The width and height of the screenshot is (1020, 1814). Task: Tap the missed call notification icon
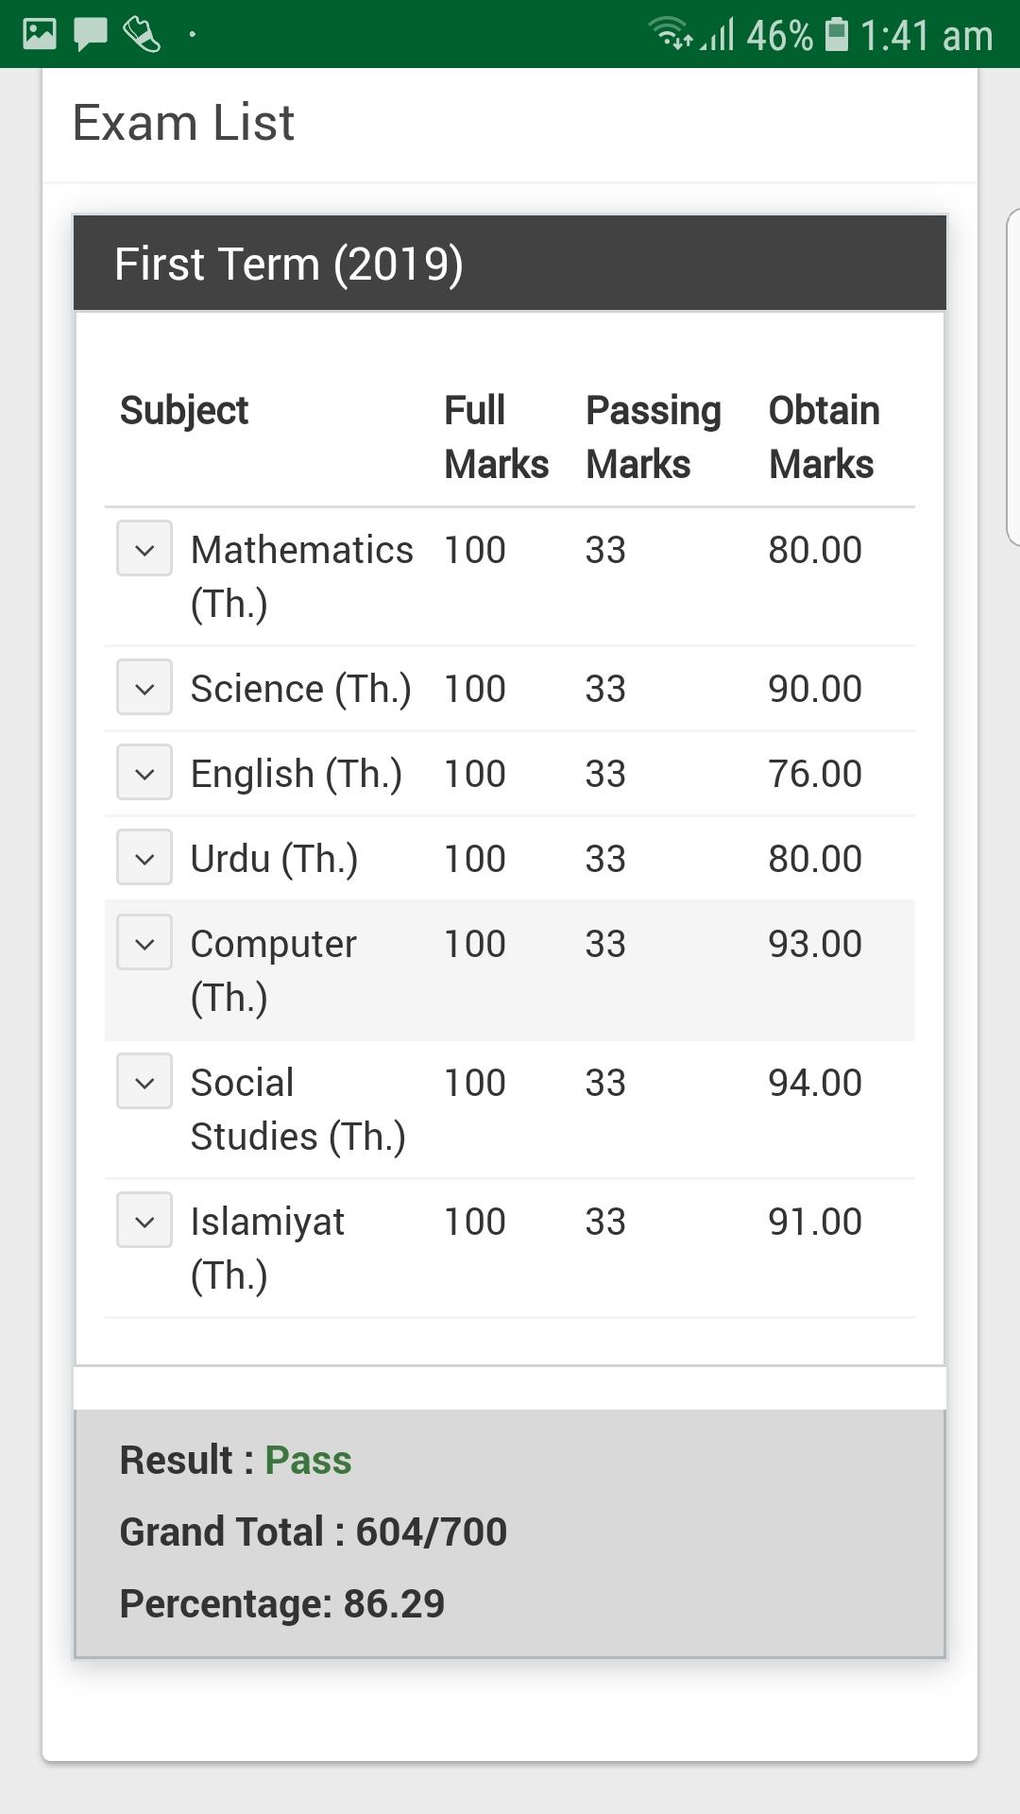pyautogui.click(x=142, y=35)
